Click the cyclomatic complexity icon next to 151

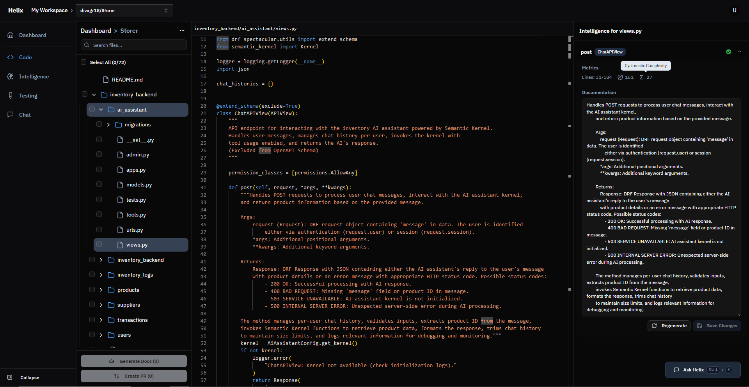pyautogui.click(x=620, y=77)
